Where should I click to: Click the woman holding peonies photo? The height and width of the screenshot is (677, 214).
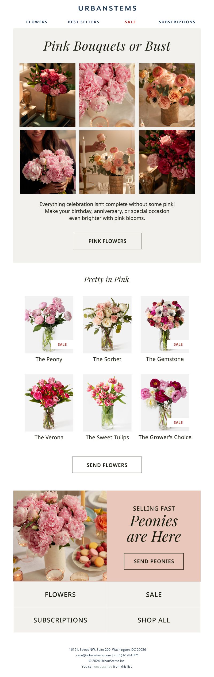(x=48, y=162)
